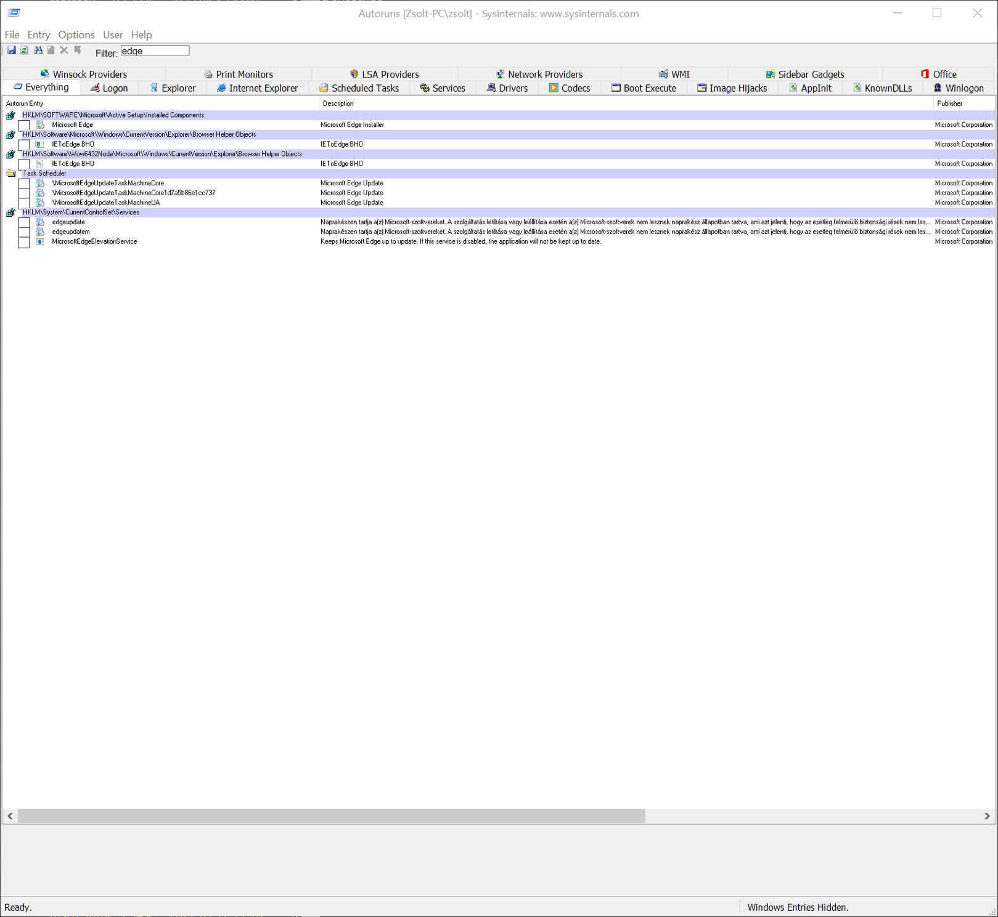Click the icon beside MicrosoftEdgeUpdateTaskMachineUA

click(40, 203)
